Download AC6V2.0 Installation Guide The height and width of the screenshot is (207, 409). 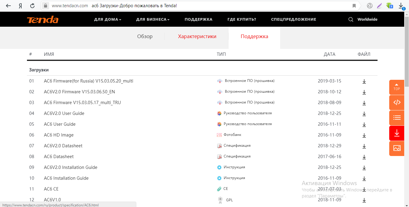click(364, 168)
